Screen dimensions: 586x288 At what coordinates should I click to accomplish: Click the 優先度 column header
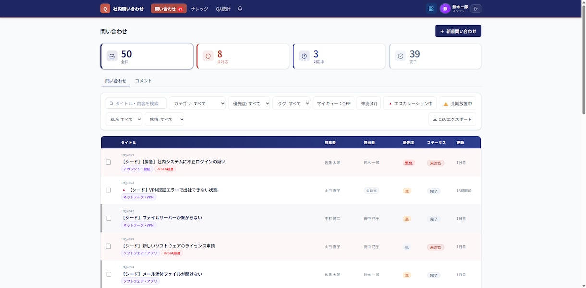click(x=408, y=143)
